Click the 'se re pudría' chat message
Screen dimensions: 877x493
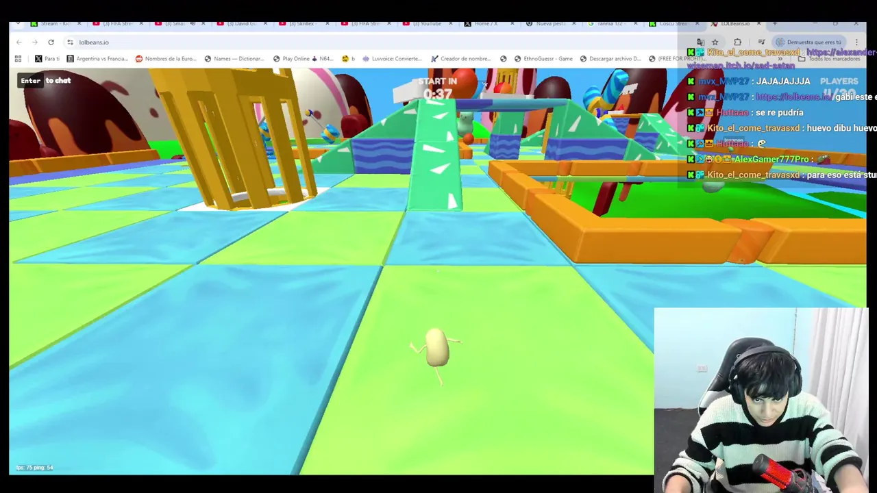(x=745, y=112)
